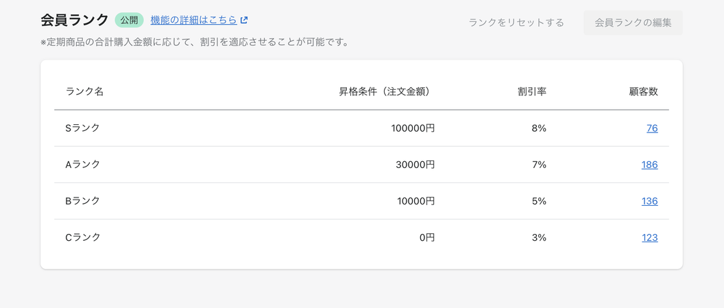
Task: Click the 昇格条件（注文金額） column header
Action: tap(387, 91)
